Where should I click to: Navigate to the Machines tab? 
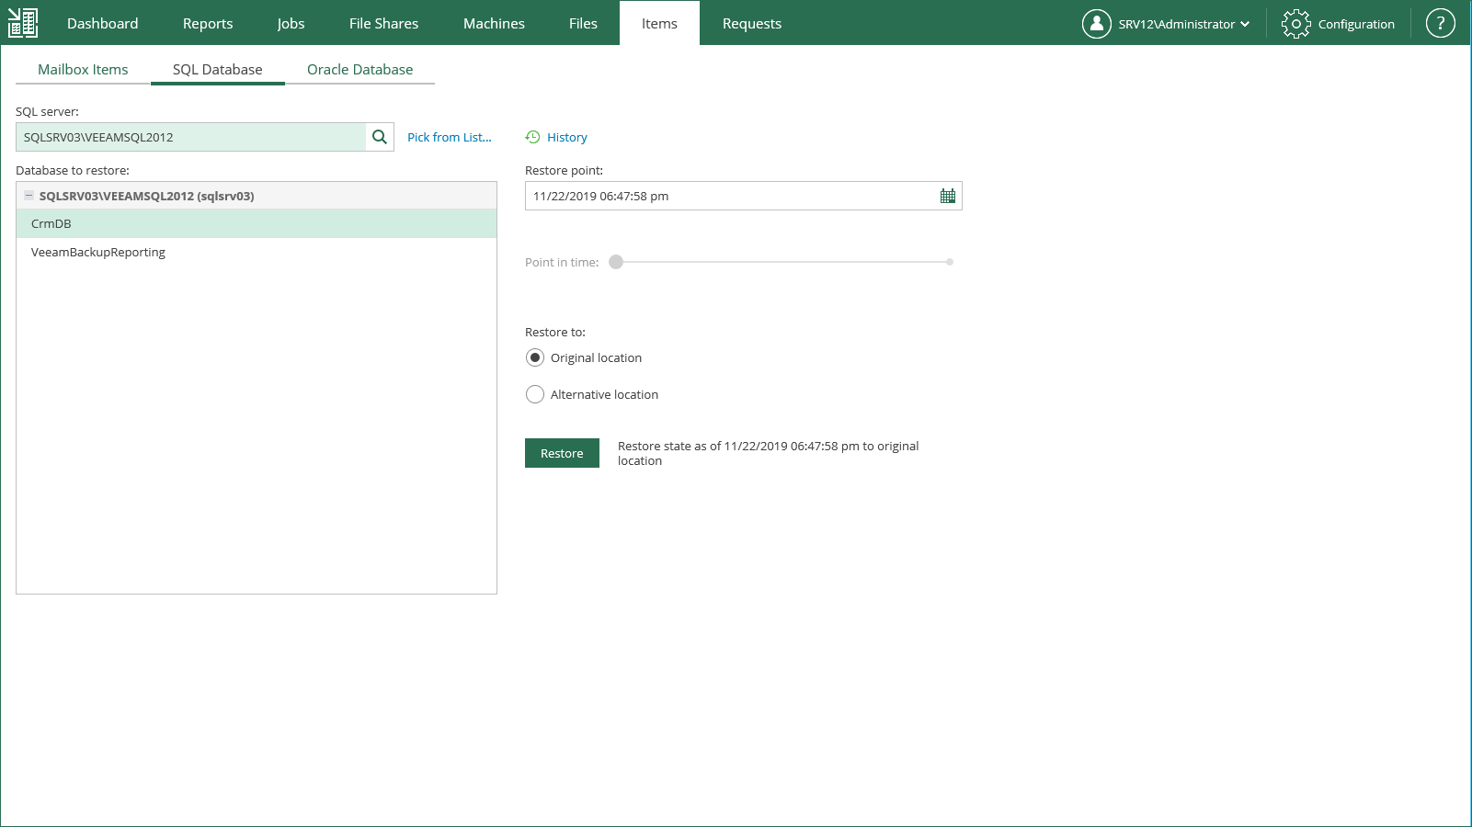click(x=494, y=23)
